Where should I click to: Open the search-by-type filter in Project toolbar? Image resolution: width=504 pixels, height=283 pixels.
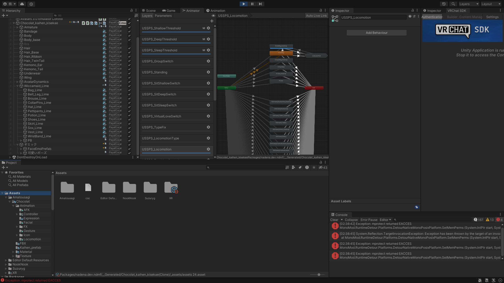pyautogui.click(x=293, y=167)
